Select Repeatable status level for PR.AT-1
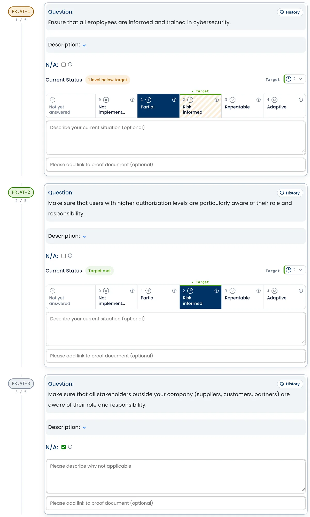 pos(243,106)
